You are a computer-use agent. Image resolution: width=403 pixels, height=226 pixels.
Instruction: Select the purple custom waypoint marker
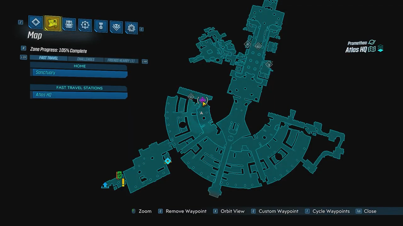point(202,100)
